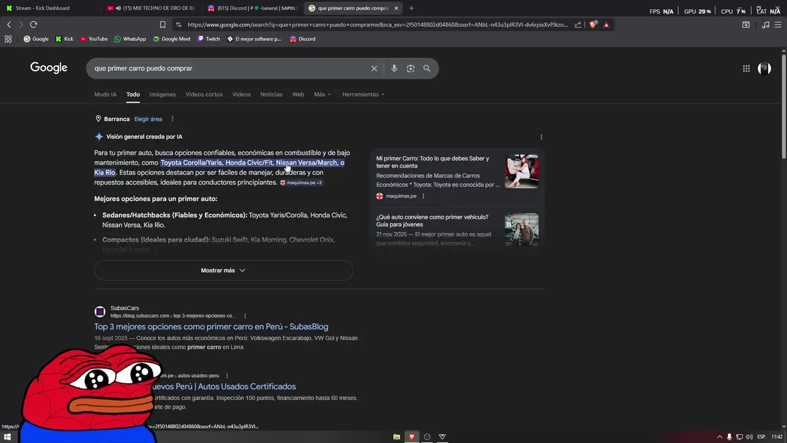
Task: Open Qué auto conviene article thumbnail
Action: [521, 229]
